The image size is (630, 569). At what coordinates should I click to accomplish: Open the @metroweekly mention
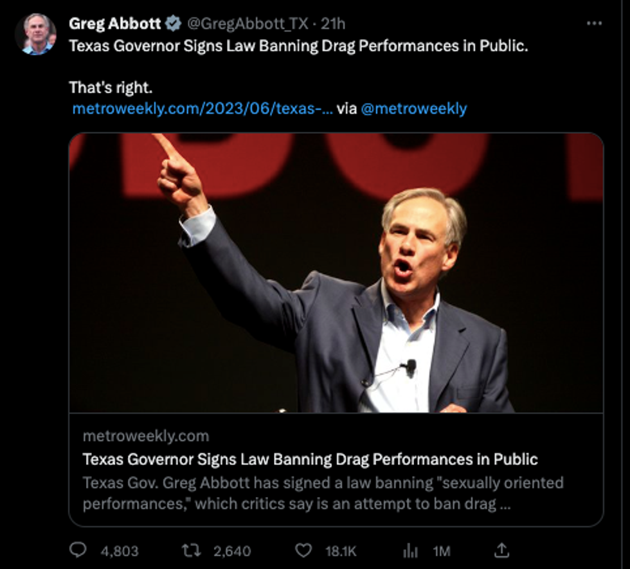pos(413,109)
